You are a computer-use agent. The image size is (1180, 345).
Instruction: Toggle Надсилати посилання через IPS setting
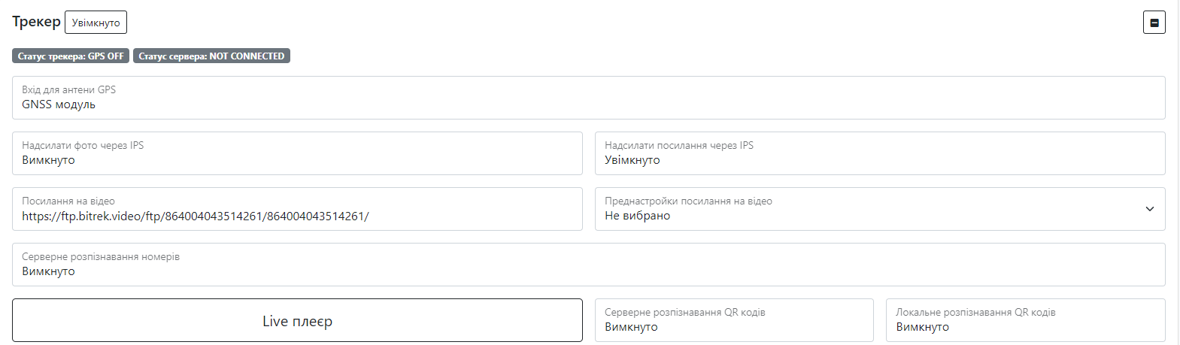coord(880,153)
